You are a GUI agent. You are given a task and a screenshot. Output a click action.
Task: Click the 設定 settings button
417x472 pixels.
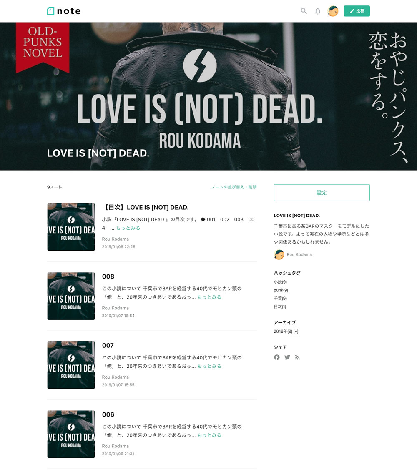(322, 193)
